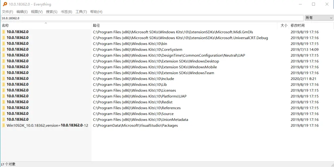Viewport: 334px width, 167px height.
Task: Select folder icon of the CoreSystem row
Action: pos(4,50)
